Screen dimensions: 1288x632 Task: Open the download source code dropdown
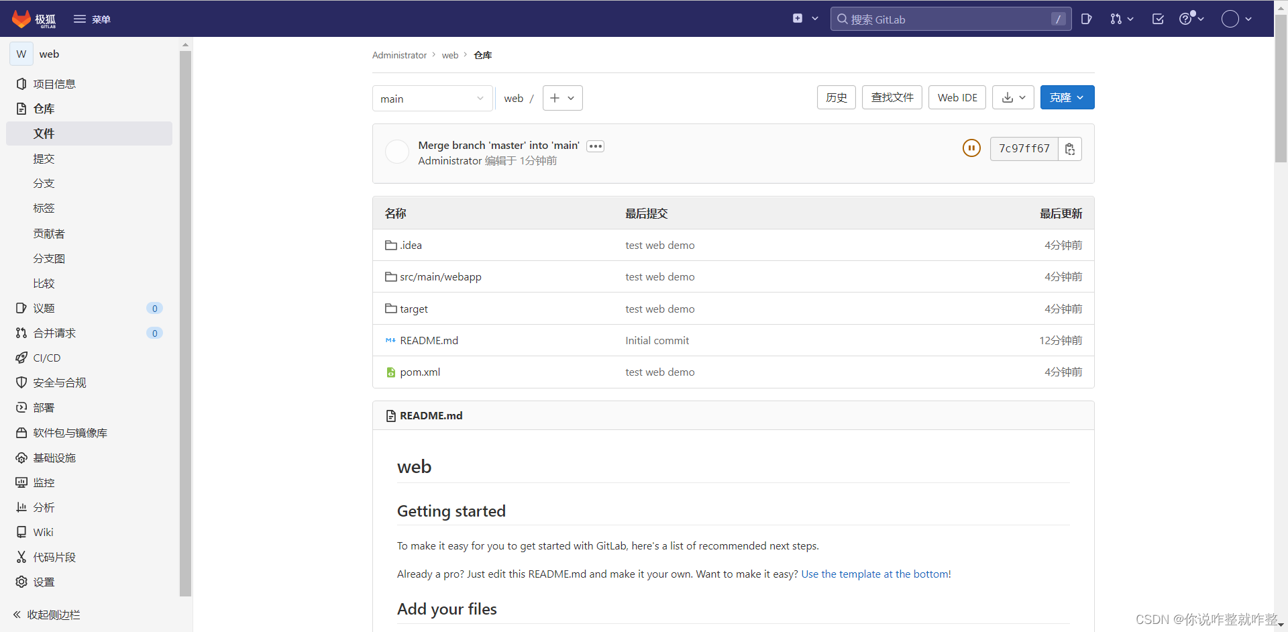(x=1013, y=97)
